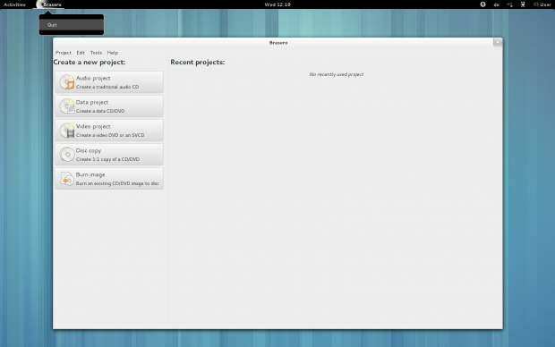The width and height of the screenshot is (555, 347).
Task: Open the Edit menu
Action: tap(81, 53)
